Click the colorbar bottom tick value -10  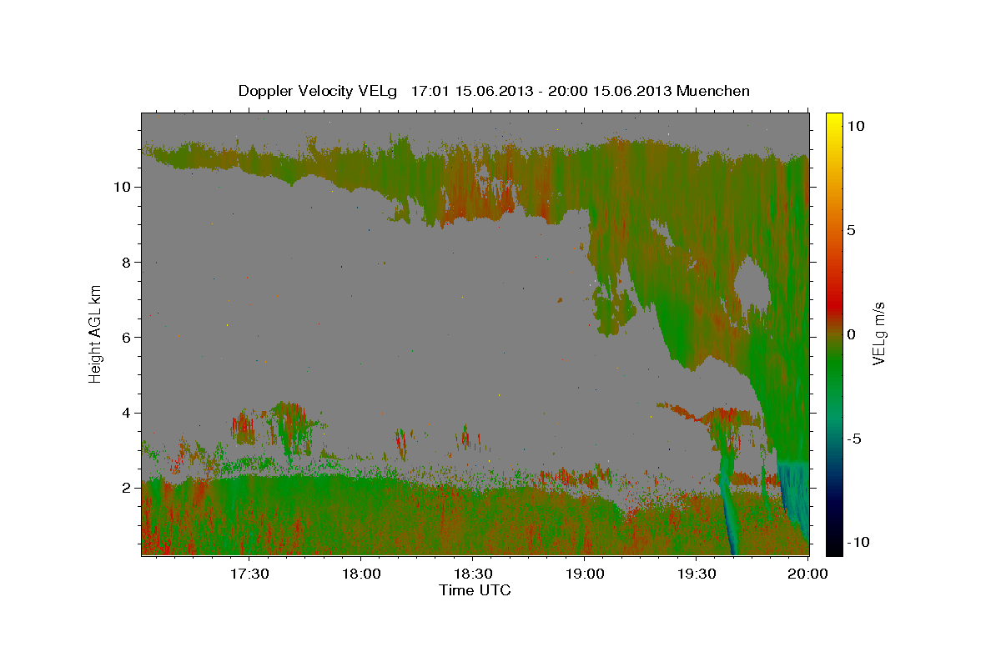point(858,542)
